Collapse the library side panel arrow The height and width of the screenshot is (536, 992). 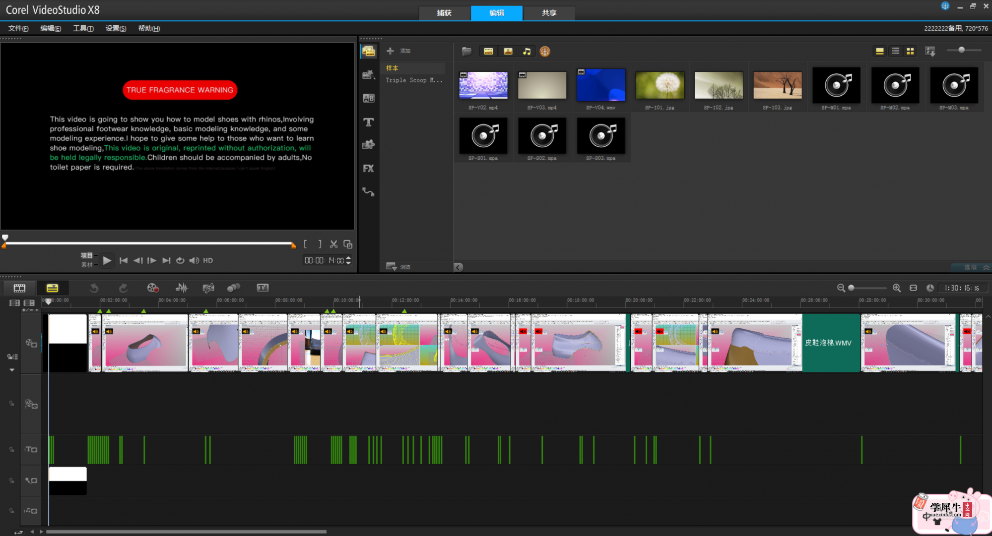459,267
